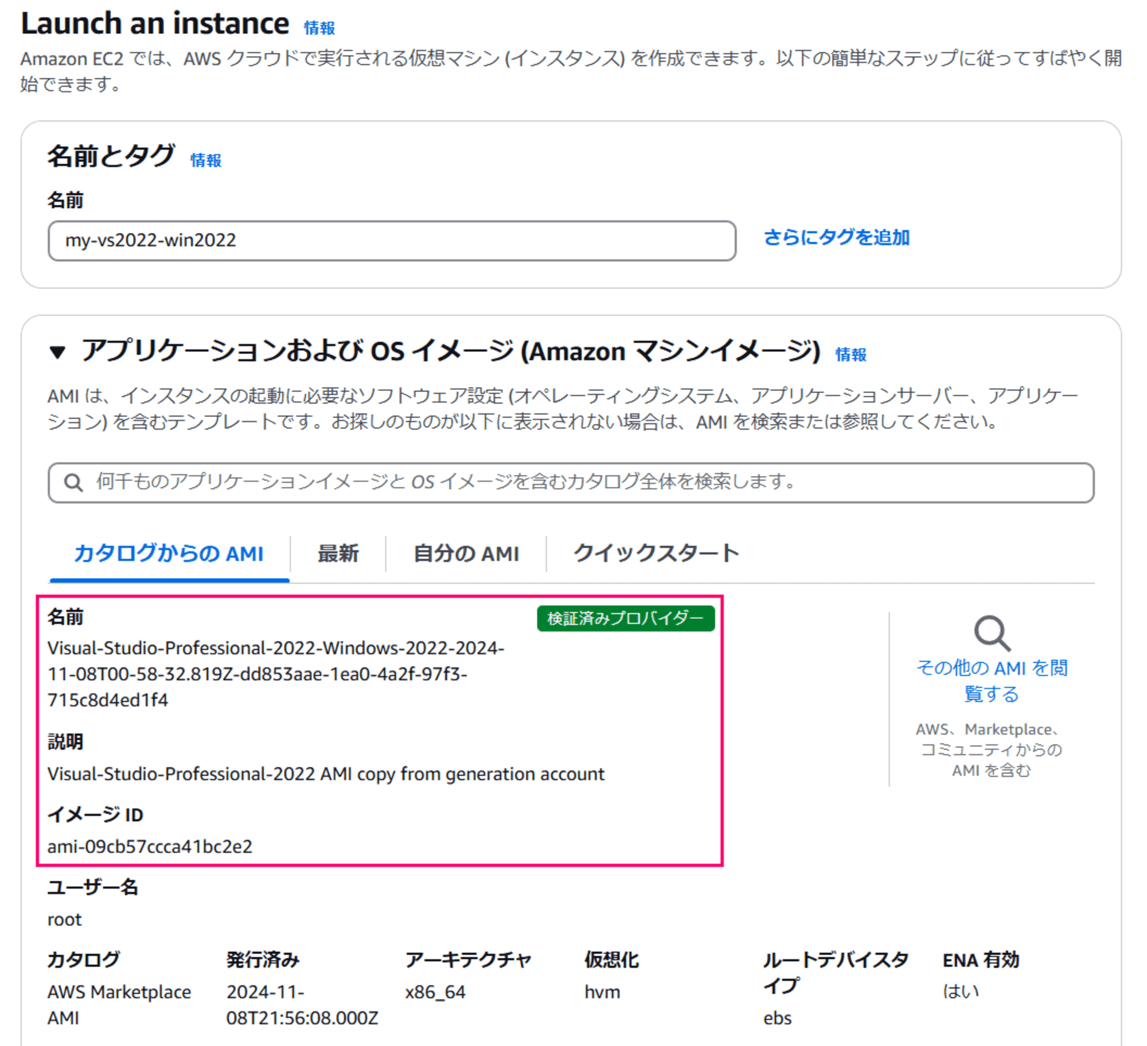Click the large magnifier icon for browsing AMIs

click(x=992, y=633)
